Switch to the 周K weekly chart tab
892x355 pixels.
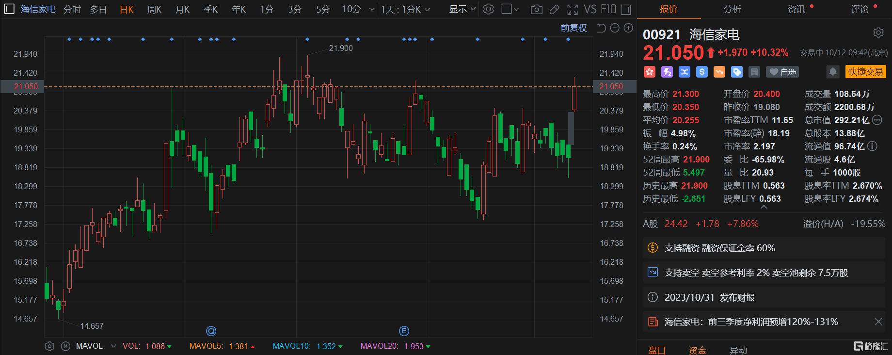point(154,9)
